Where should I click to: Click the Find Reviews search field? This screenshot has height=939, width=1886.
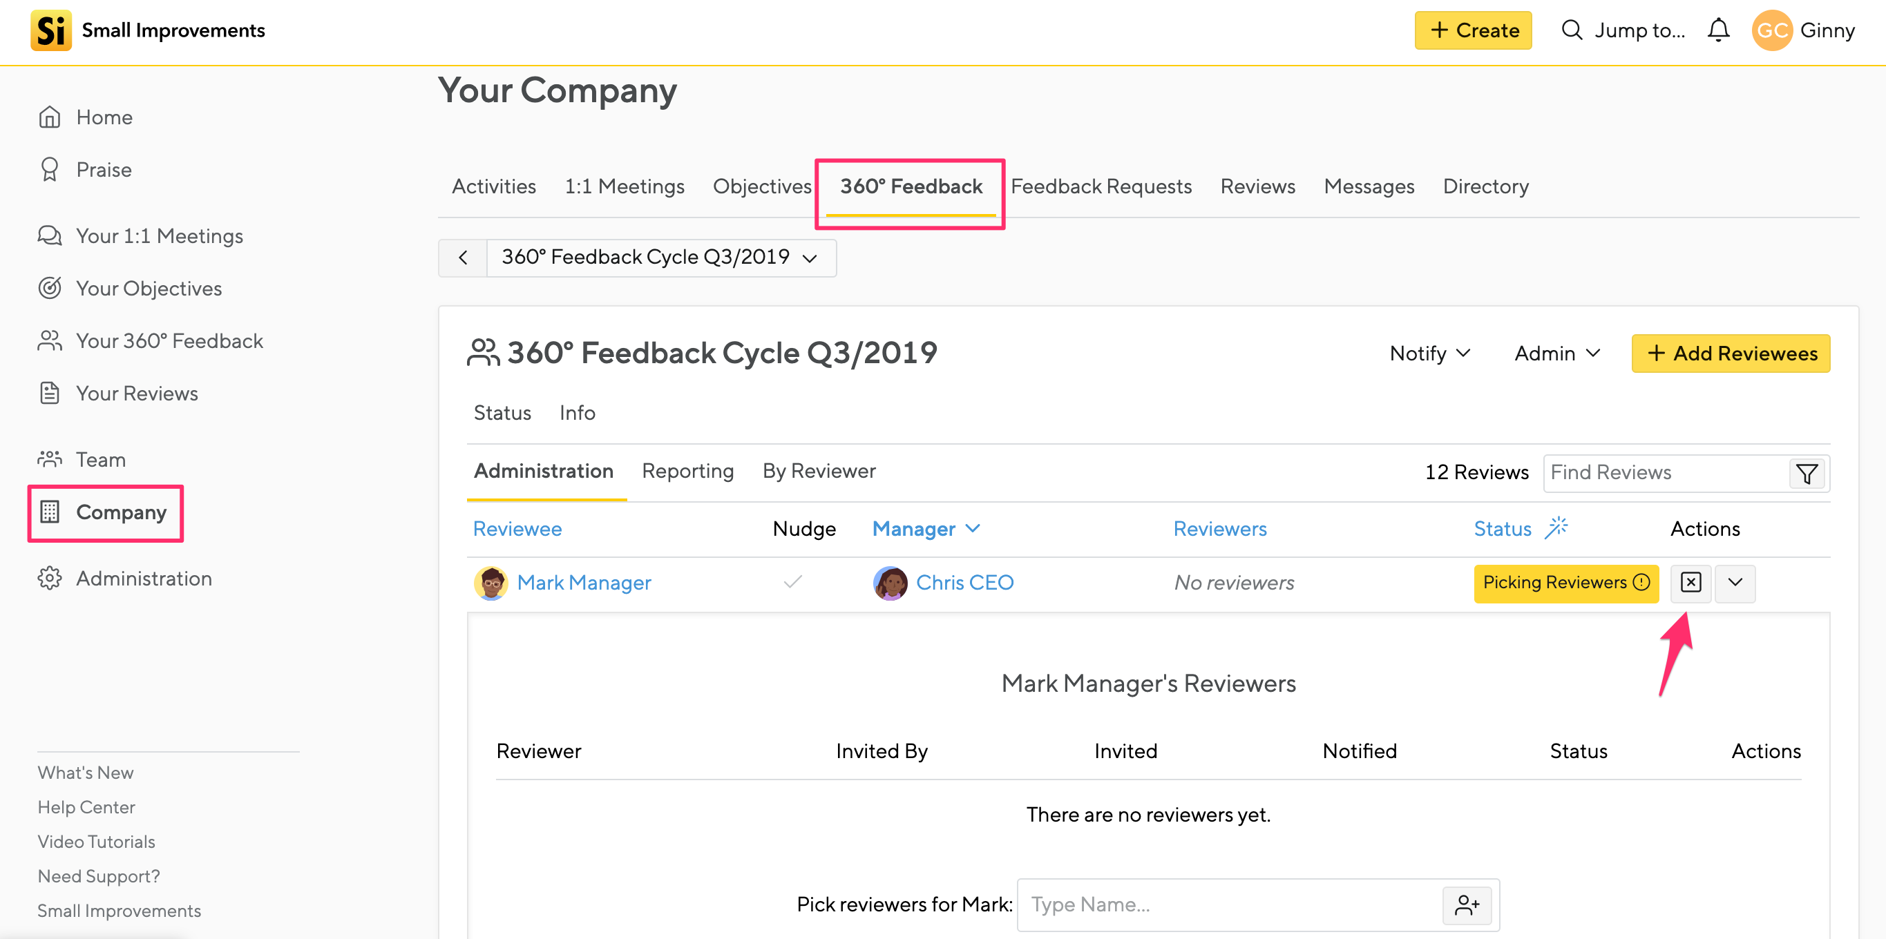pos(1664,473)
